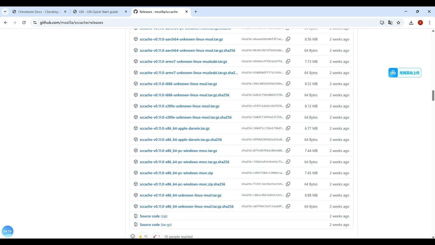Viewport: 435px width, 245px height.
Task: Open the Chrome three-dot menu
Action: pyautogui.click(x=430, y=22)
